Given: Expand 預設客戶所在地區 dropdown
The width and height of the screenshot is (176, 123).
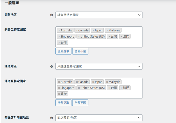Looking at the screenshot, I should tap(99, 118).
